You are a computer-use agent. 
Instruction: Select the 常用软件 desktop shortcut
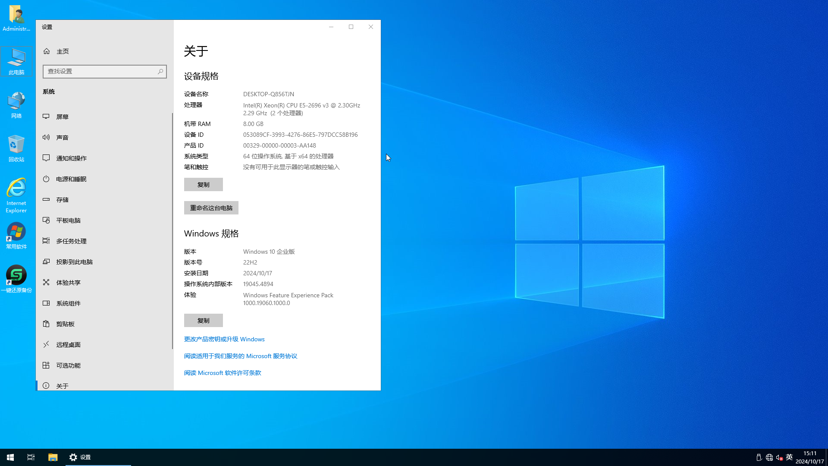point(16,236)
